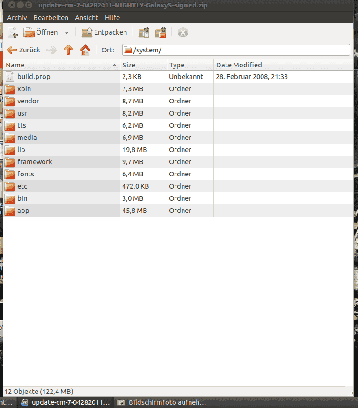This screenshot has width=358, height=408.
Task: Click the window resize grip in status bar
Action: click(350, 393)
